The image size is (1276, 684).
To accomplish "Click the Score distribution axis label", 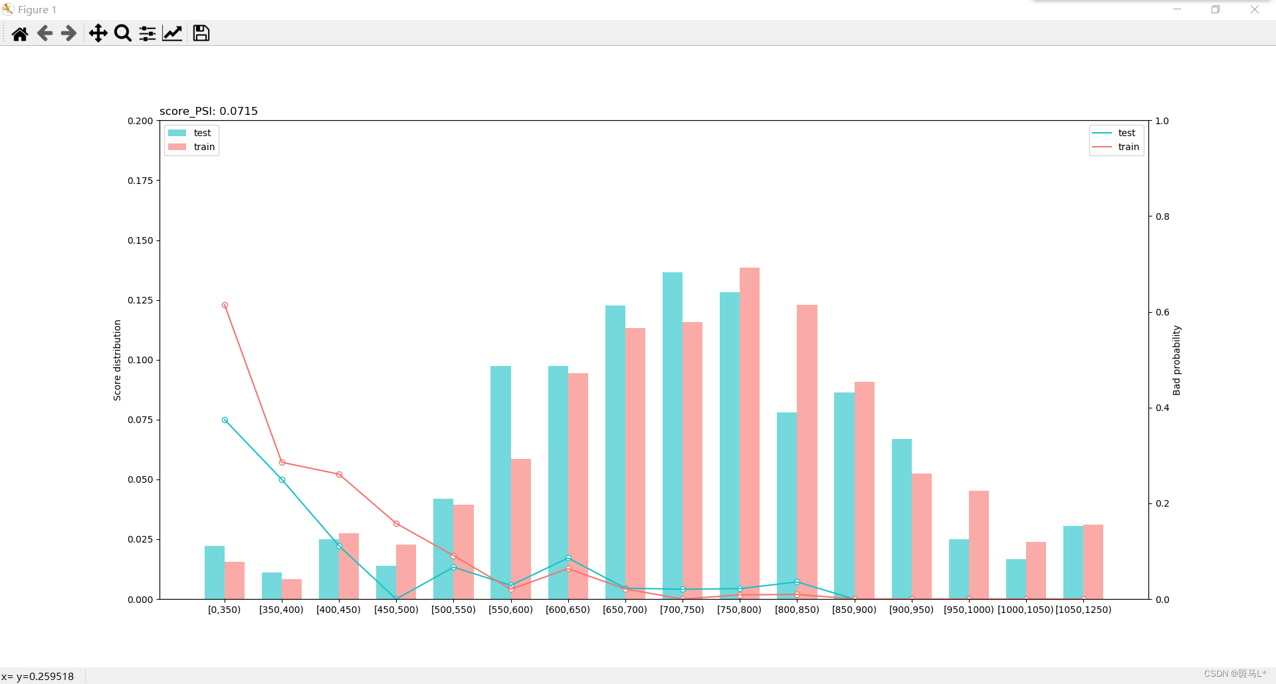I will [x=117, y=361].
